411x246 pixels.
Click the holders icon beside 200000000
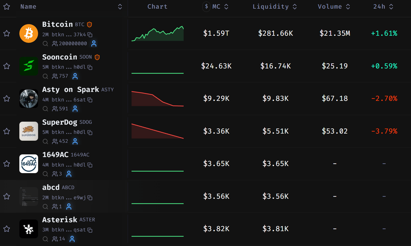point(55,44)
